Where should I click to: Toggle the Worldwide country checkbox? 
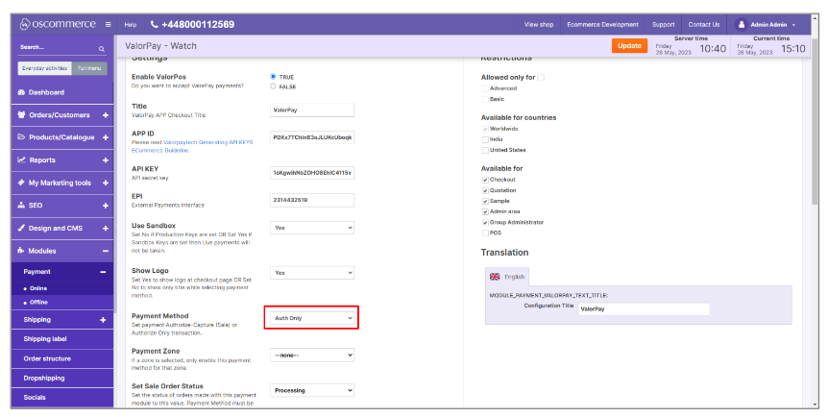[x=485, y=129]
